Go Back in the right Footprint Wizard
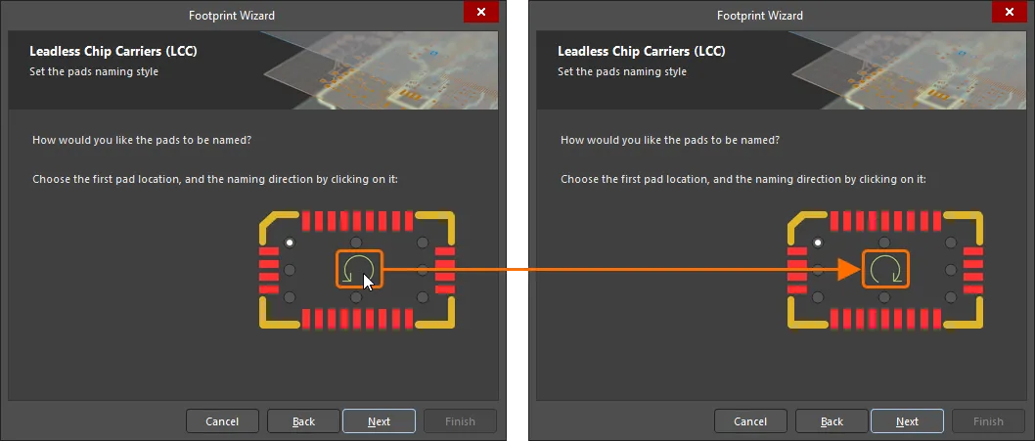This screenshot has height=441, width=1035. (832, 421)
